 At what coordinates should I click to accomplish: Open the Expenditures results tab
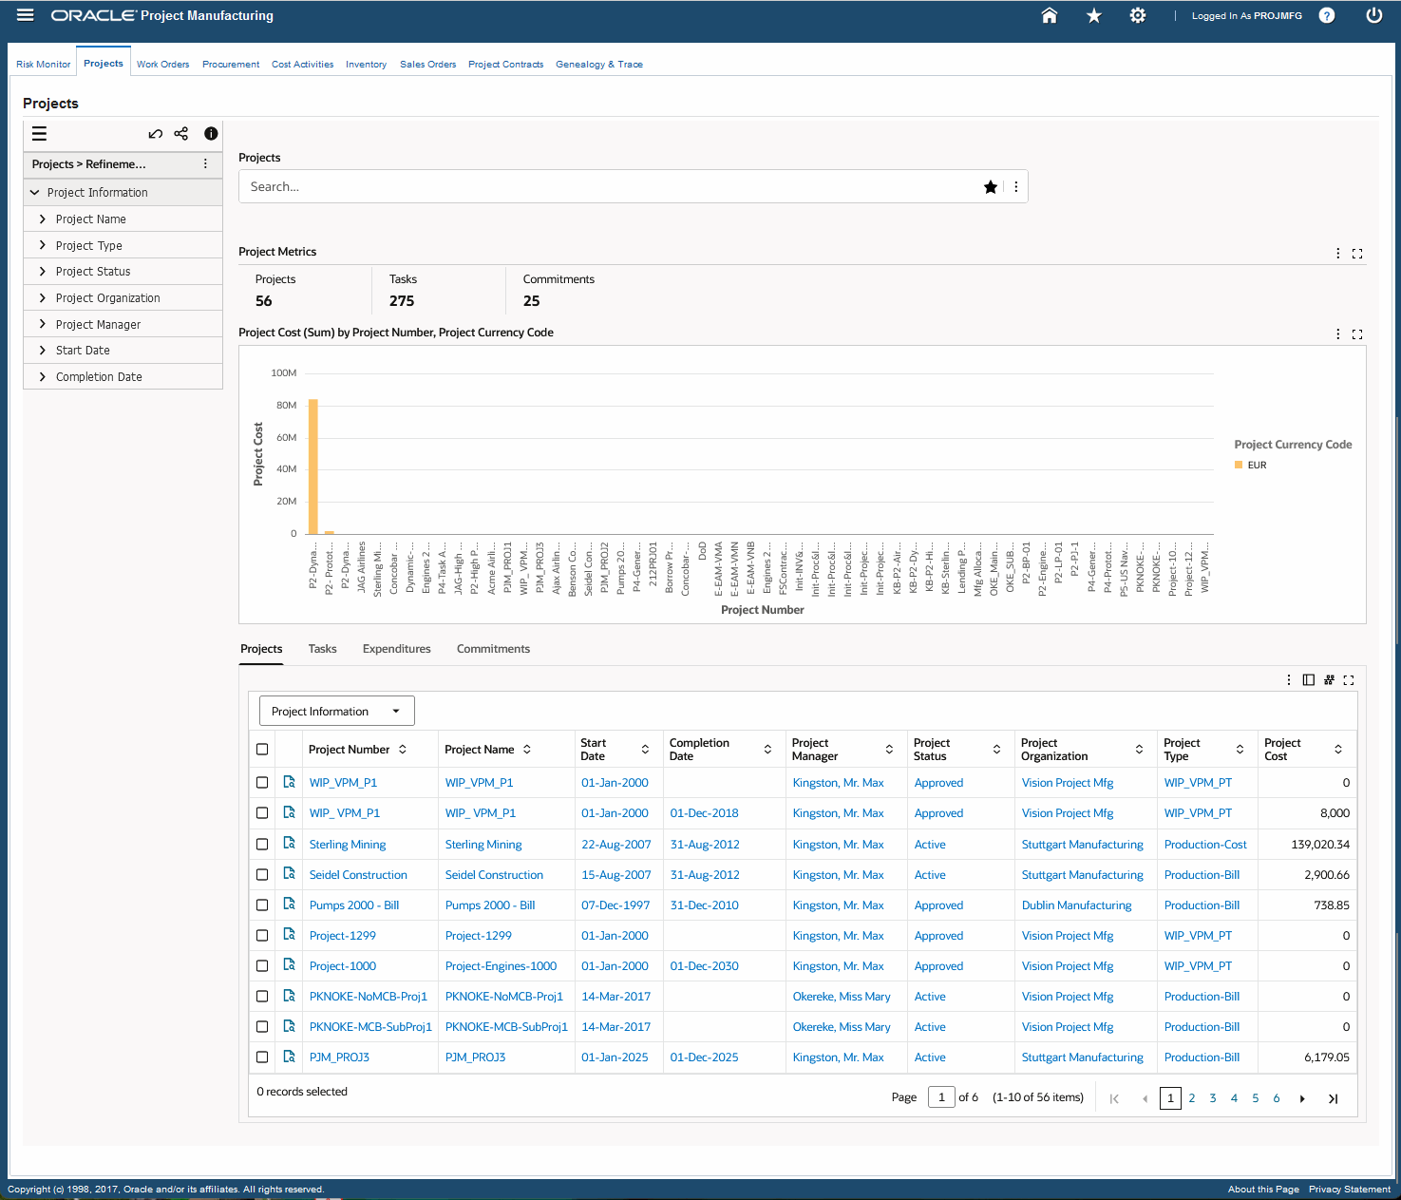(x=397, y=649)
